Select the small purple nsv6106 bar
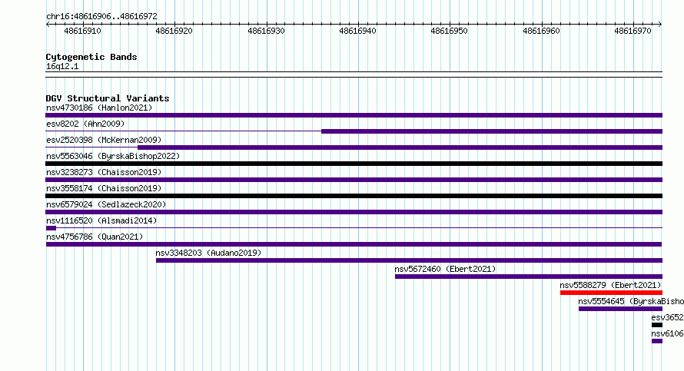 657,341
